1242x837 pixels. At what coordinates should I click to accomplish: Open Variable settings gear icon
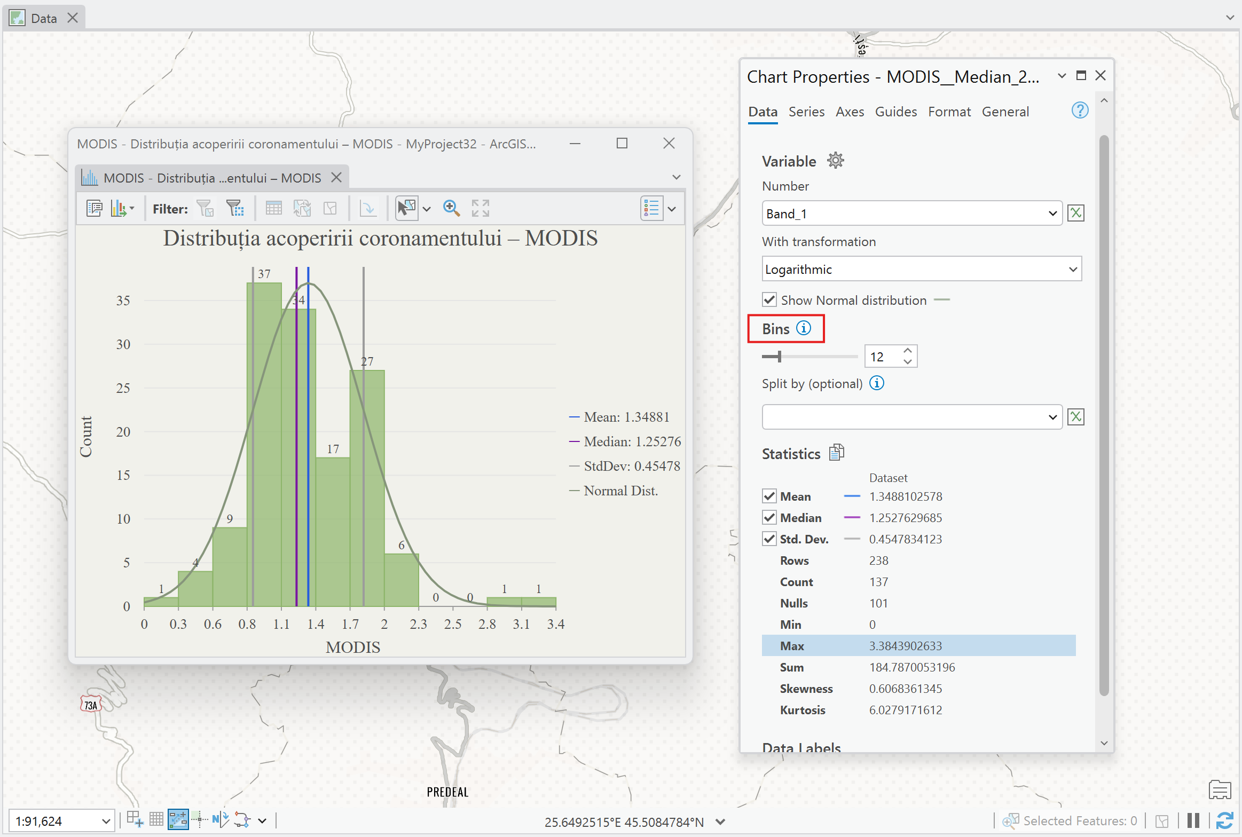point(835,160)
